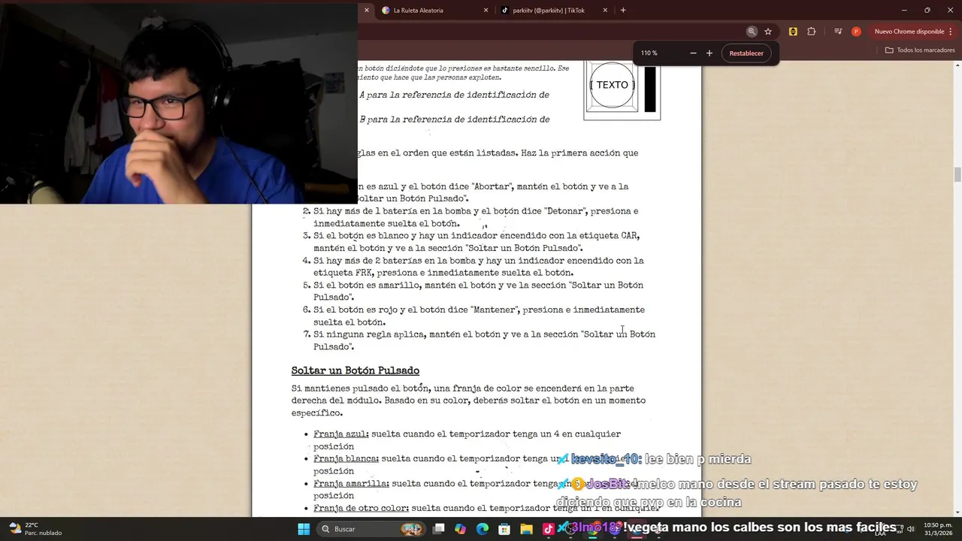Bookmark this page with the star icon

click(x=768, y=32)
